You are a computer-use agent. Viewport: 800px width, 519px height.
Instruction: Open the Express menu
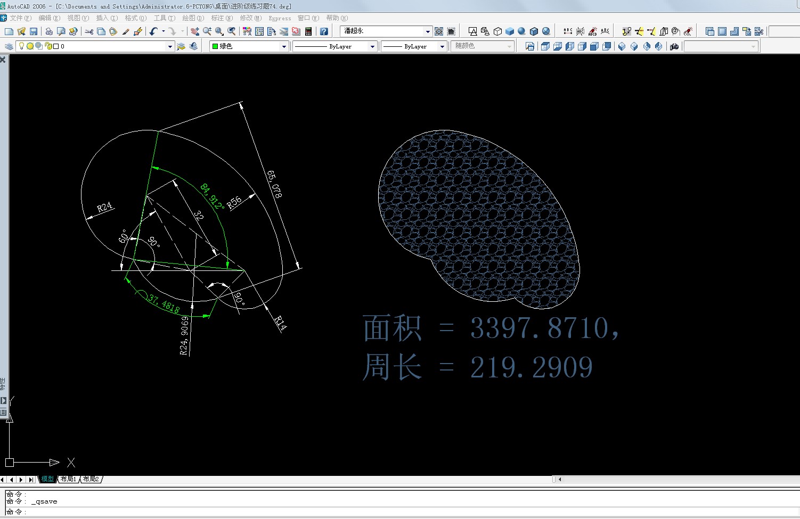coord(280,18)
